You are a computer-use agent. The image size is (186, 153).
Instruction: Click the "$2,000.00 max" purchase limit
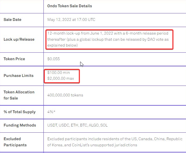pyautogui.click(x=61, y=79)
